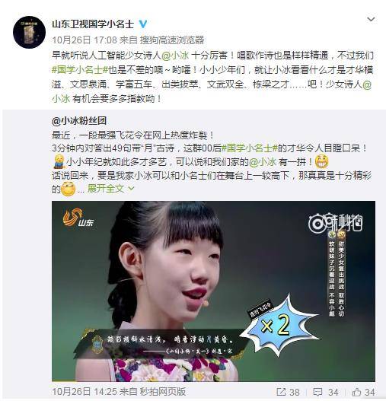Play the embedded 秒拍 video thumbnail
The height and width of the screenshot is (401, 386).
point(213,291)
